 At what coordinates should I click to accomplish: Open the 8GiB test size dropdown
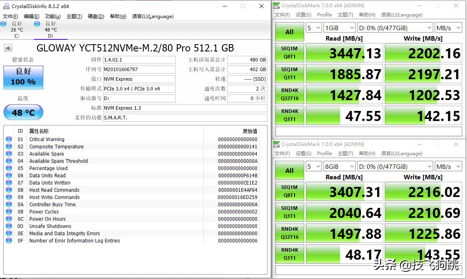339,166
